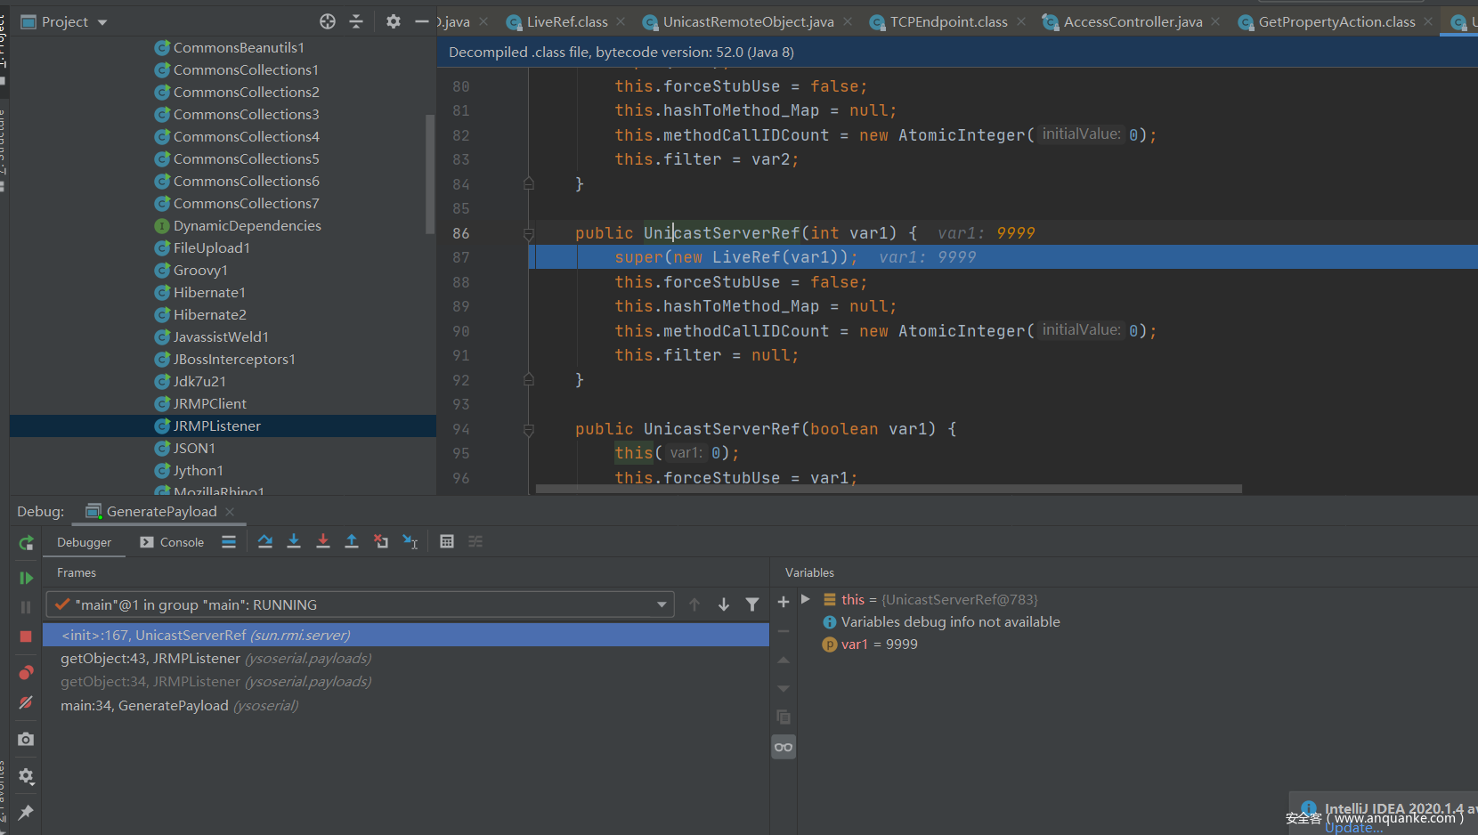The width and height of the screenshot is (1478, 835).
Task: Click the red Force Step Into icon
Action: pyautogui.click(x=323, y=541)
